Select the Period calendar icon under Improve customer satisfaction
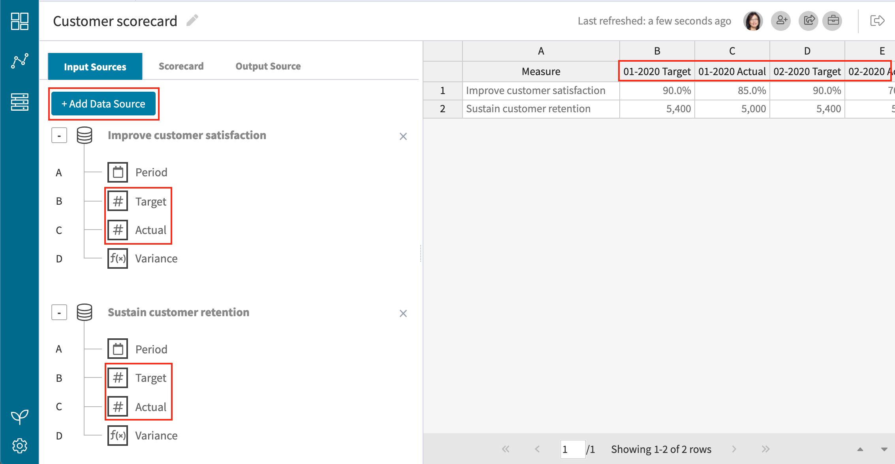The height and width of the screenshot is (464, 895). [117, 172]
